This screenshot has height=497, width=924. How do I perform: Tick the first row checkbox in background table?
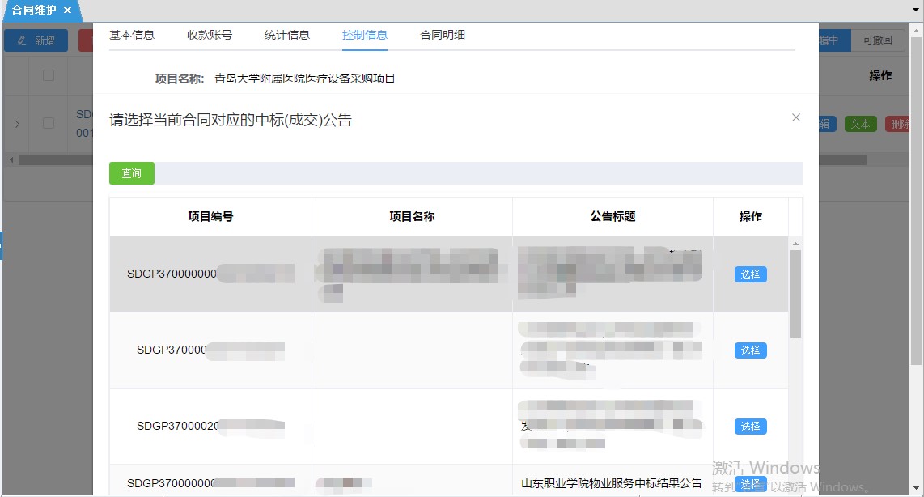pos(49,123)
